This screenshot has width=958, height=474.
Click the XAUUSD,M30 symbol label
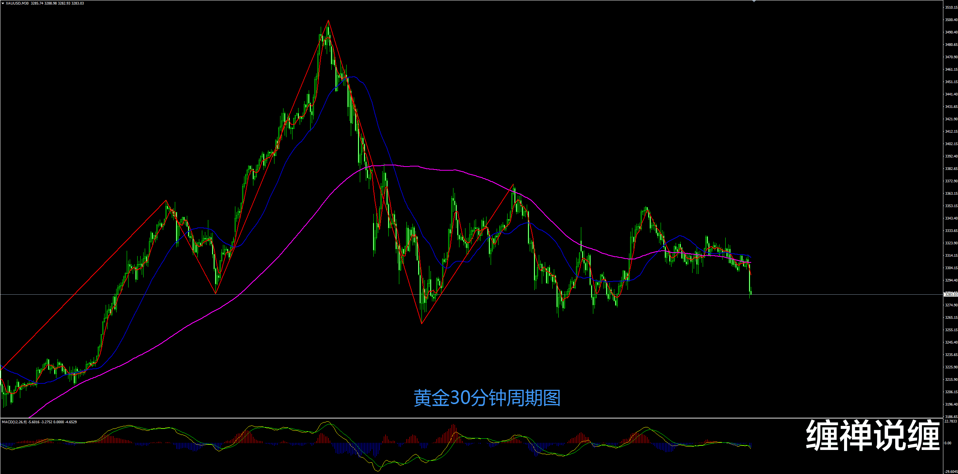click(x=17, y=3)
